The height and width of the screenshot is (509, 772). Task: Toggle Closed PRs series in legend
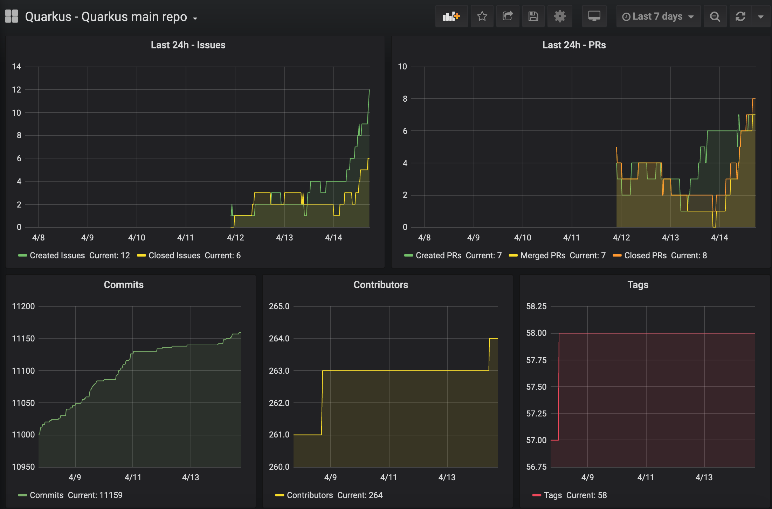(x=646, y=256)
